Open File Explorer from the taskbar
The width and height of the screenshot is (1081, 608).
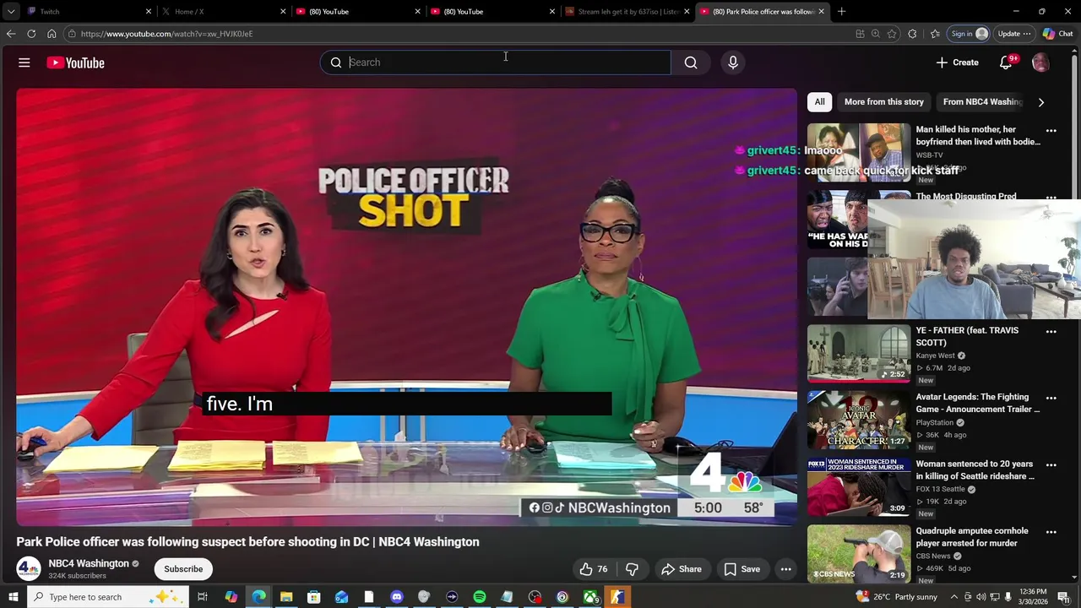pos(286,597)
